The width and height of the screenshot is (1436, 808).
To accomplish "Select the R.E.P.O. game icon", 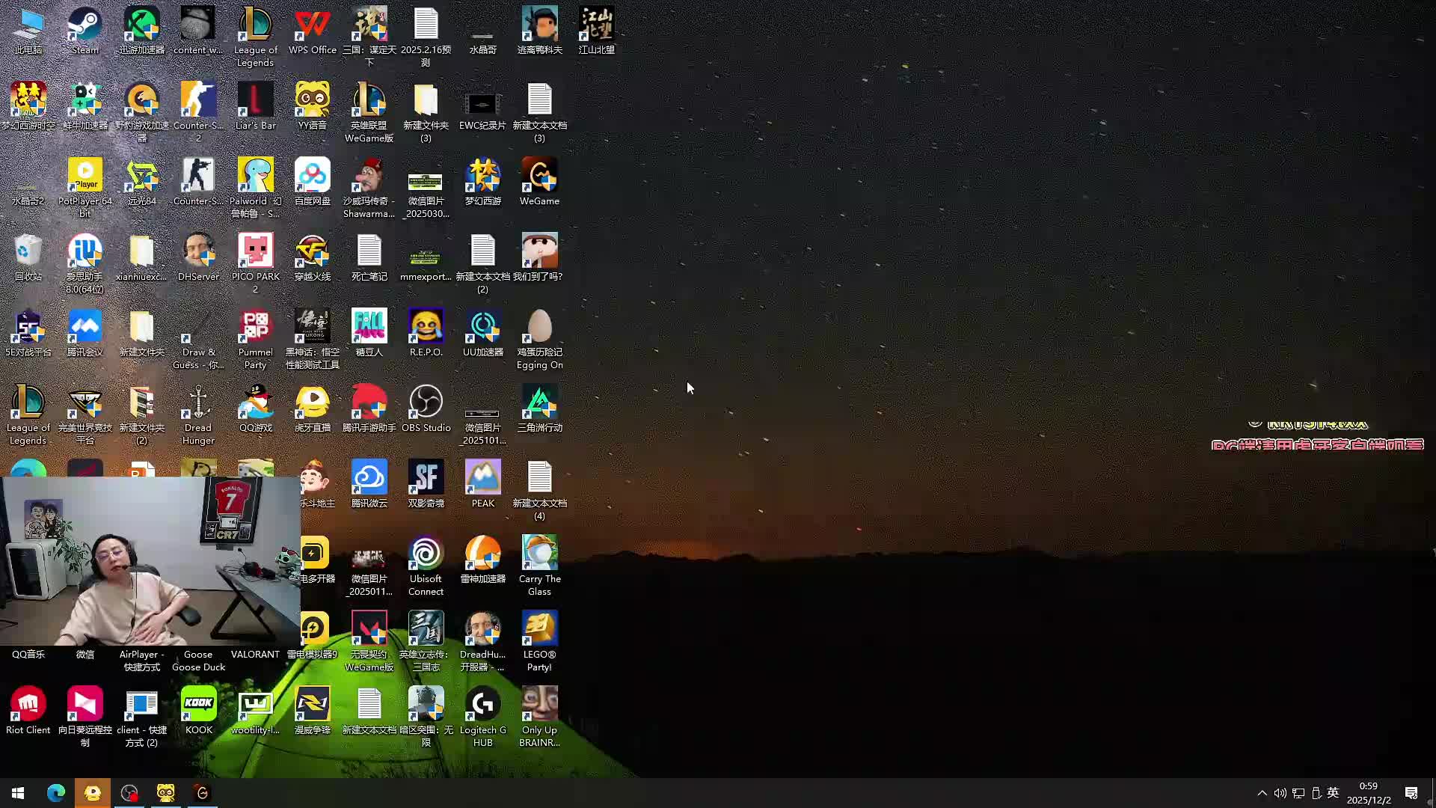I will tap(426, 328).
